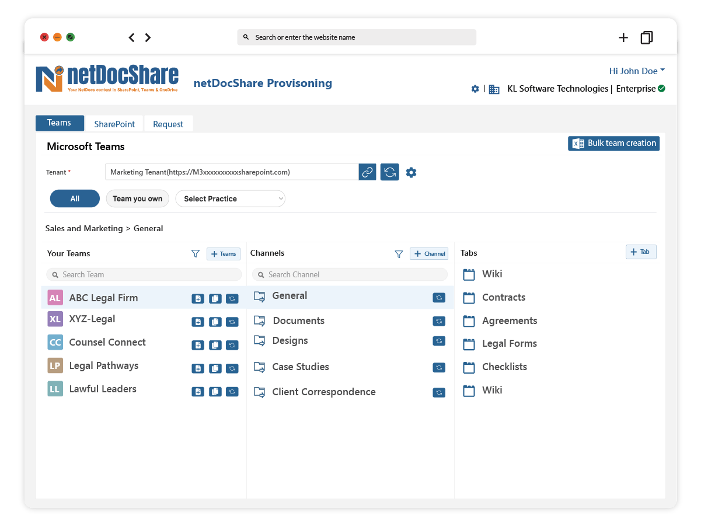Open the Select Practice dropdown

click(231, 198)
